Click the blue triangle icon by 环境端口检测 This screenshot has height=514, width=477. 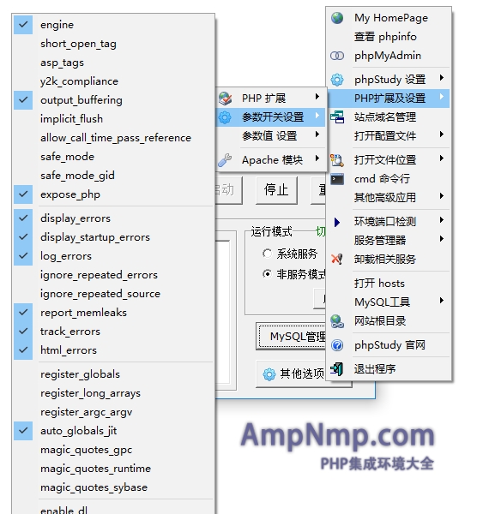coord(337,222)
